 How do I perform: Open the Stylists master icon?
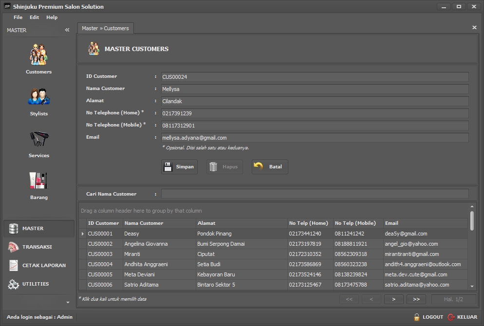pos(38,97)
